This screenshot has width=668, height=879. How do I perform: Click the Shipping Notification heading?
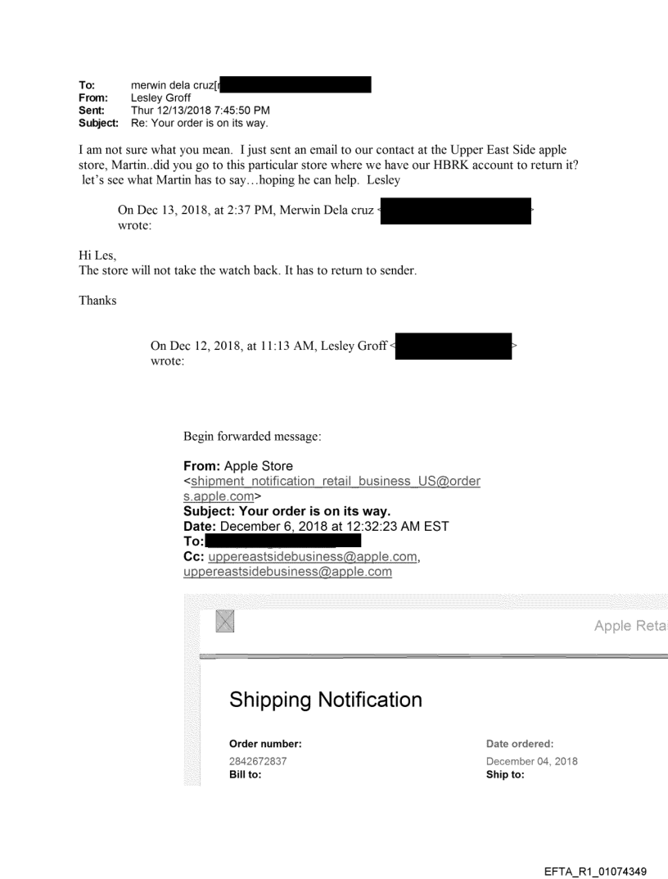[326, 700]
